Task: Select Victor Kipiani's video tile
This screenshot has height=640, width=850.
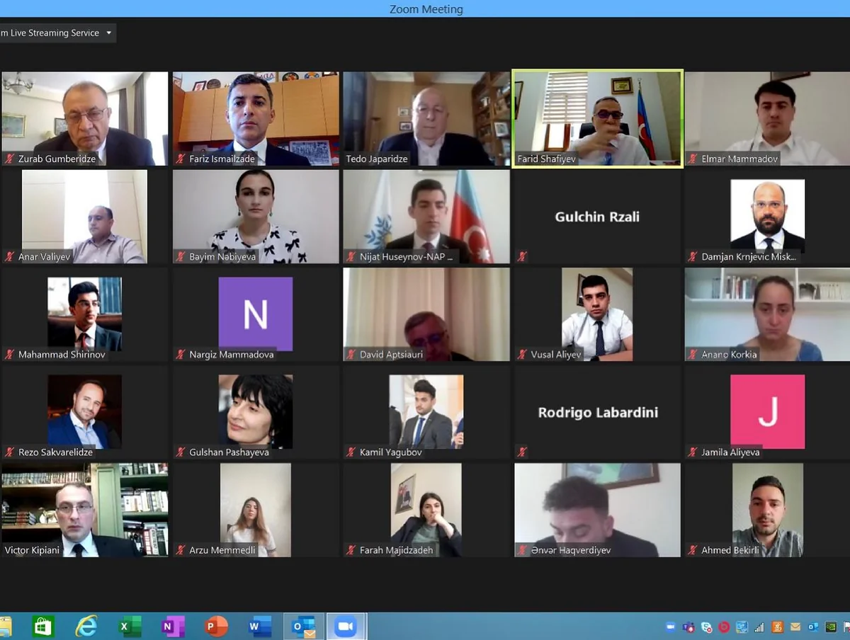Action: tap(85, 510)
